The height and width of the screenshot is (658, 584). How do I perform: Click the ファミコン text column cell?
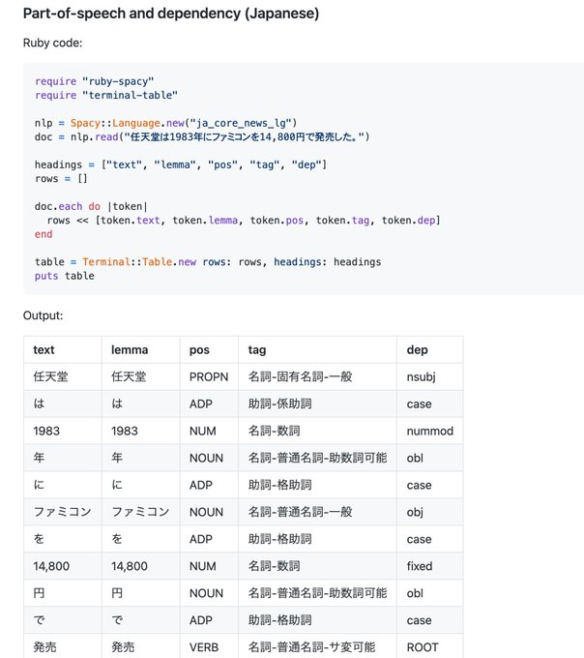point(62,512)
